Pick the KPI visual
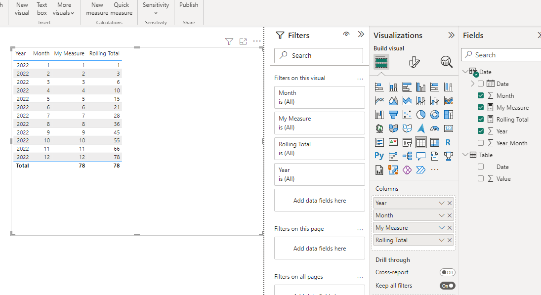 coord(393,142)
